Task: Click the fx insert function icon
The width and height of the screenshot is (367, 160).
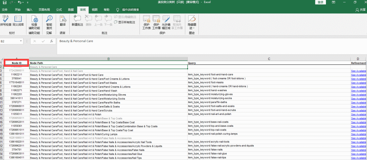Action: coord(52,41)
